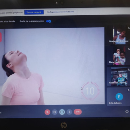This screenshot has width=130, height=130.
Task: Click Ver la pestaña www.youtube.com button
Action: (x=60, y=12)
